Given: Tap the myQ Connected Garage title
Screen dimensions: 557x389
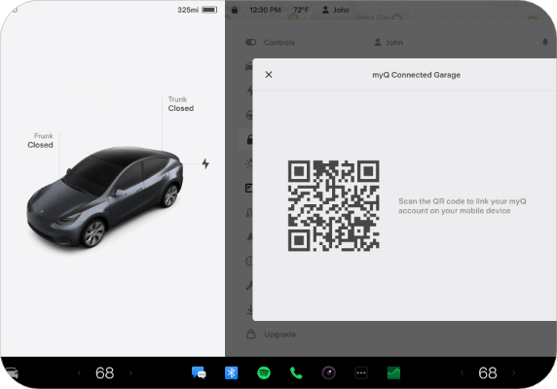Looking at the screenshot, I should coord(417,75).
